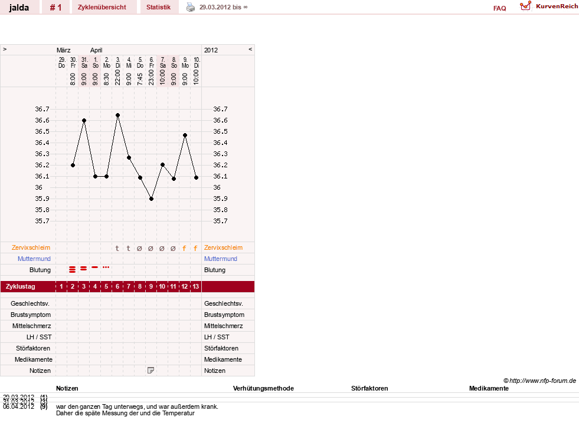Viewport: 579px width, 443px height.
Task: Click temperature point on April 4
Action: [129, 158]
